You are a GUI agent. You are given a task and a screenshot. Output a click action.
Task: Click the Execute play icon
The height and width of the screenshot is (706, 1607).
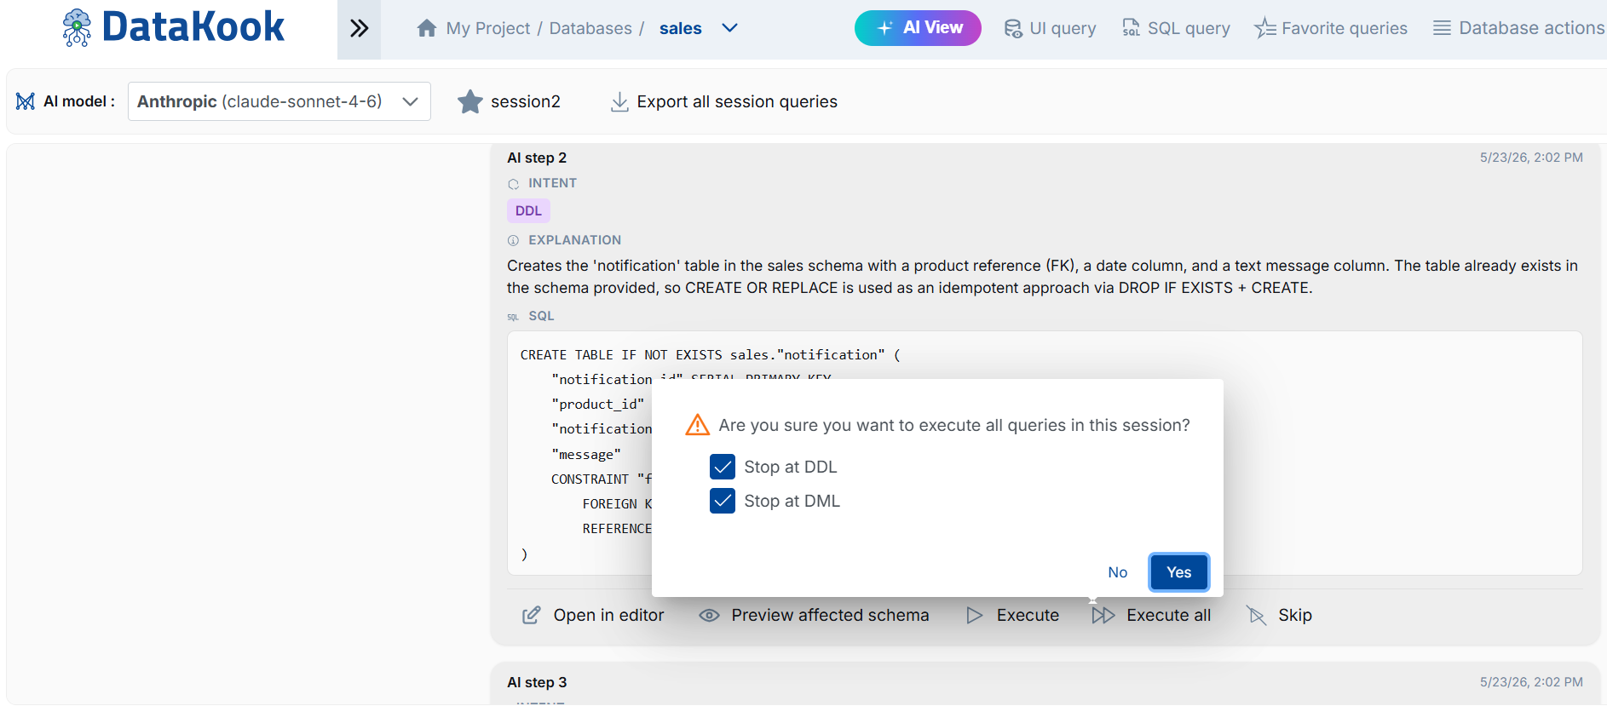click(975, 615)
